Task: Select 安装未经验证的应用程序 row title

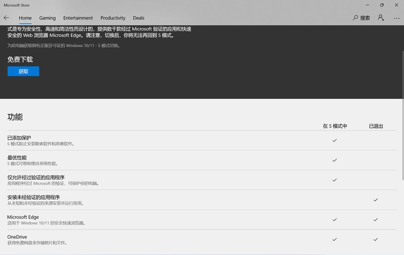Action: [x=34, y=197]
